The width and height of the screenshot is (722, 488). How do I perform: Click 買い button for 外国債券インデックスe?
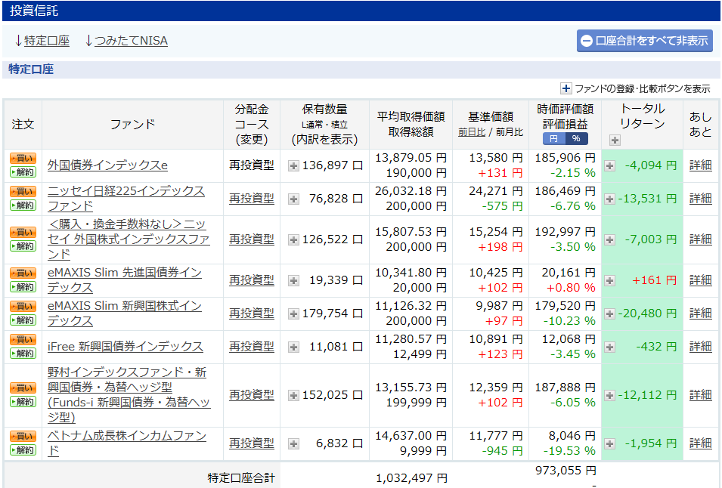point(23,158)
